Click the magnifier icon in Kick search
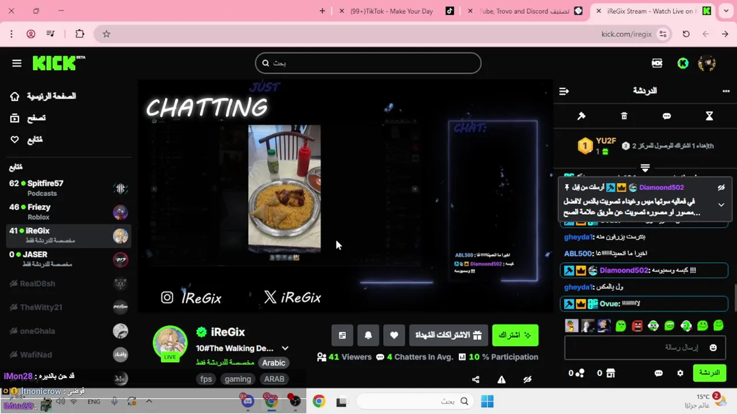This screenshot has width=737, height=414. coord(265,63)
